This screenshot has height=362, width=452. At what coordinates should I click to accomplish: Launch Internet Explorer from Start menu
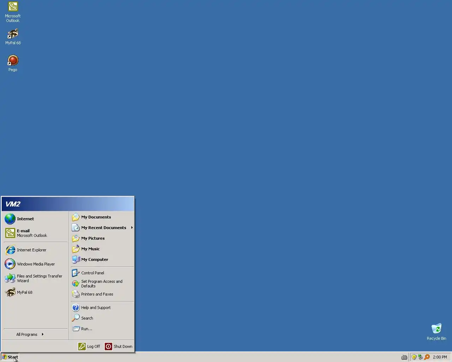coord(35,250)
